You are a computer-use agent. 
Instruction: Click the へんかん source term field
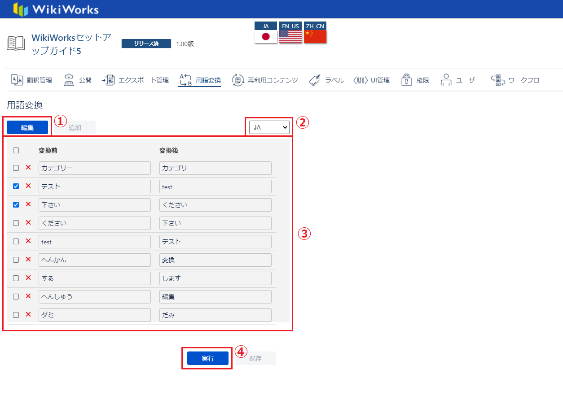tap(94, 260)
